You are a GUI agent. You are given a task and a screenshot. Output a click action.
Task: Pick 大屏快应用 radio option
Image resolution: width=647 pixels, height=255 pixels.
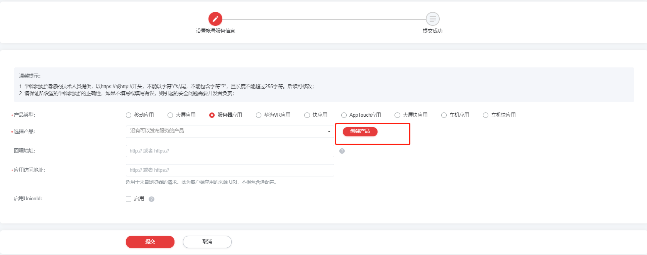pyautogui.click(x=397, y=115)
